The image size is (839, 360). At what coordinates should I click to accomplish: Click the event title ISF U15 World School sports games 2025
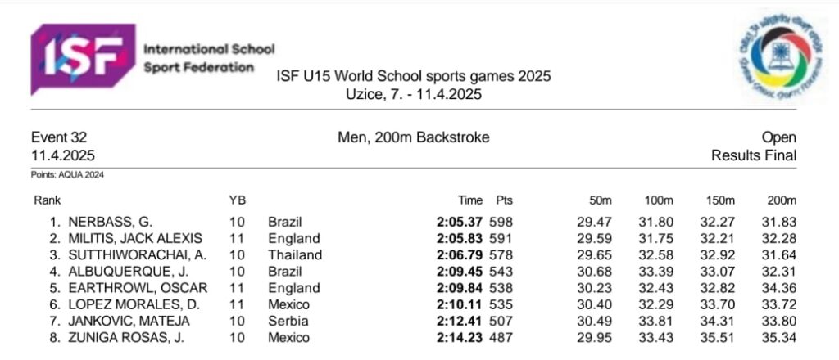pos(413,76)
